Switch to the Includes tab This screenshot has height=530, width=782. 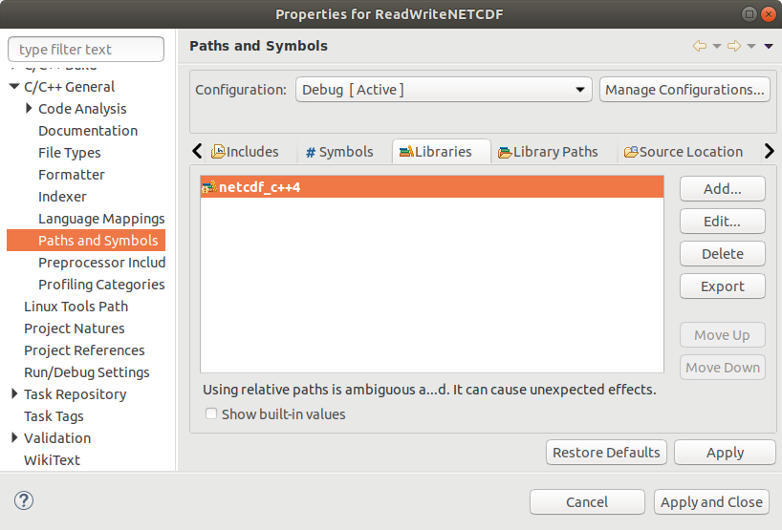245,152
